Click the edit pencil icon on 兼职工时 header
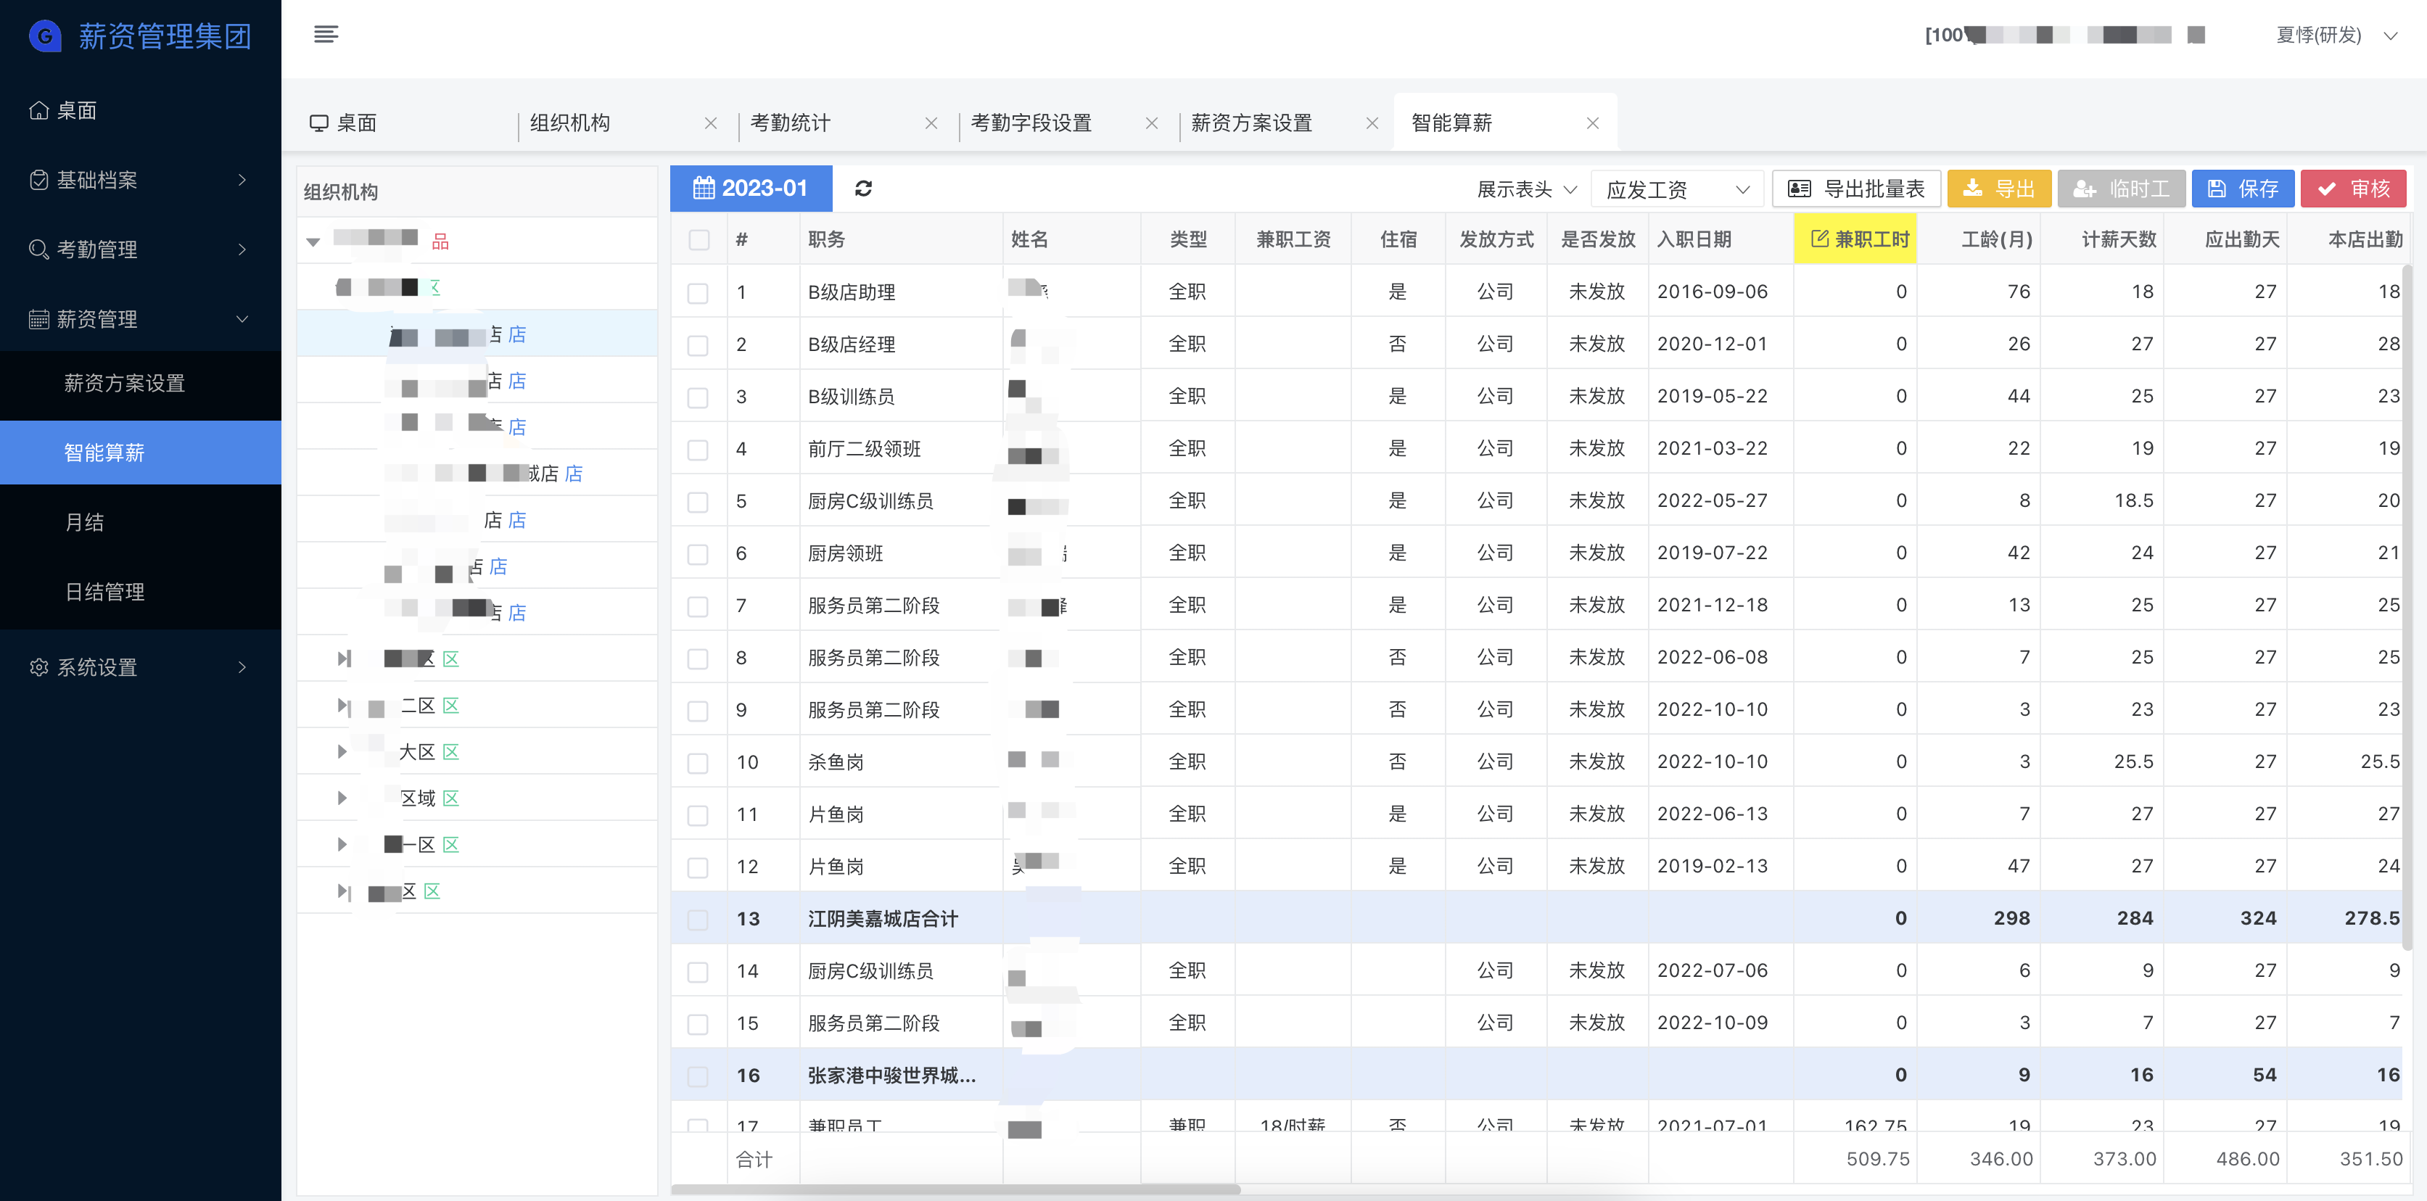2427x1201 pixels. [x=1819, y=239]
